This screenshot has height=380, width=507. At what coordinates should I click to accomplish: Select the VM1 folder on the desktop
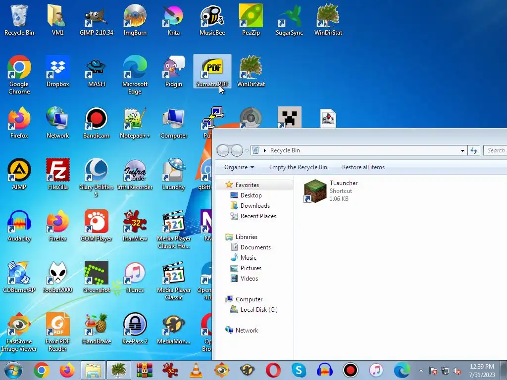click(x=58, y=20)
